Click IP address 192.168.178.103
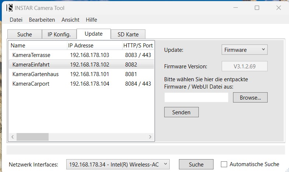289x172 pixels. click(x=89, y=55)
